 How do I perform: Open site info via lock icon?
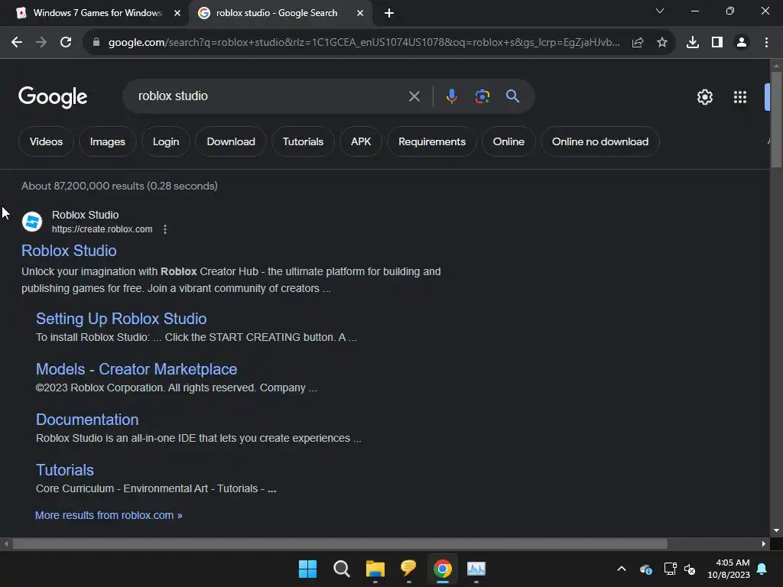pos(96,43)
